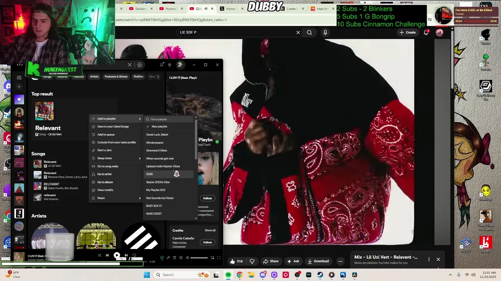Viewport: 501px width, 281px height.
Task: Show more Spotify filter chips with arrow
Action: pos(158,76)
